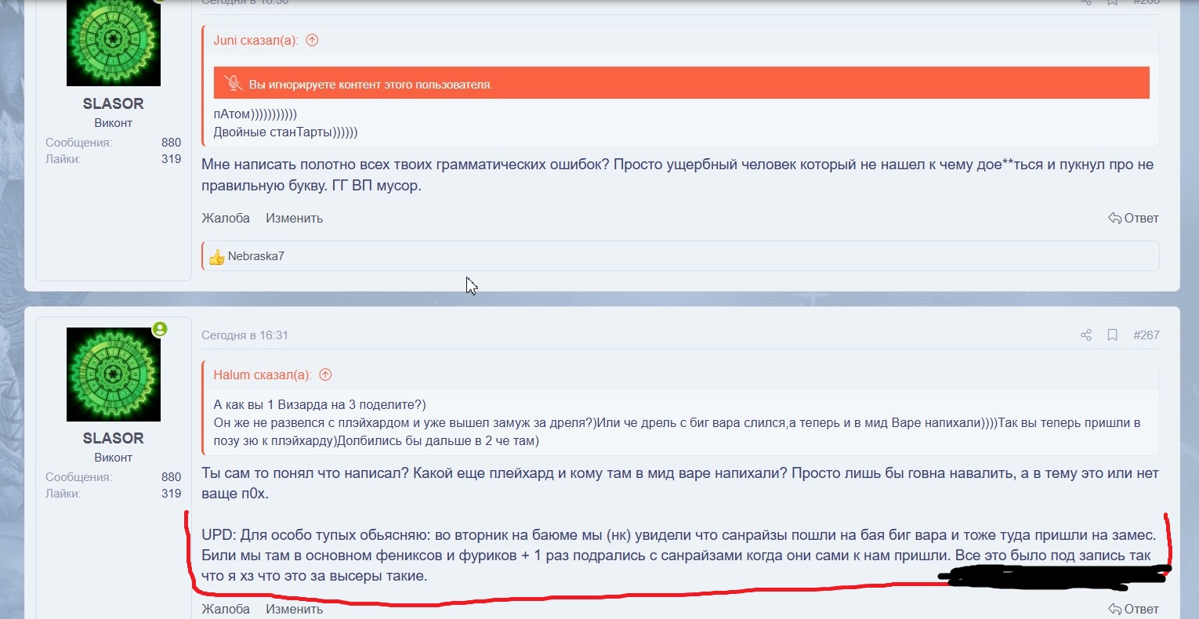Click SLASOR's green online status badge
This screenshot has width=1199, height=619.
tap(161, 330)
